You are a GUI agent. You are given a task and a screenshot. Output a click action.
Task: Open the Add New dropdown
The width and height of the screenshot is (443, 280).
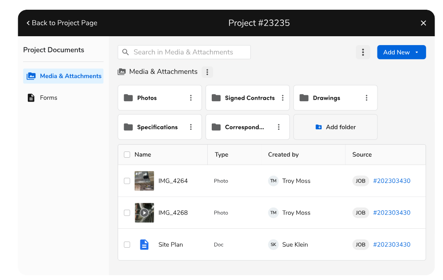pos(401,52)
